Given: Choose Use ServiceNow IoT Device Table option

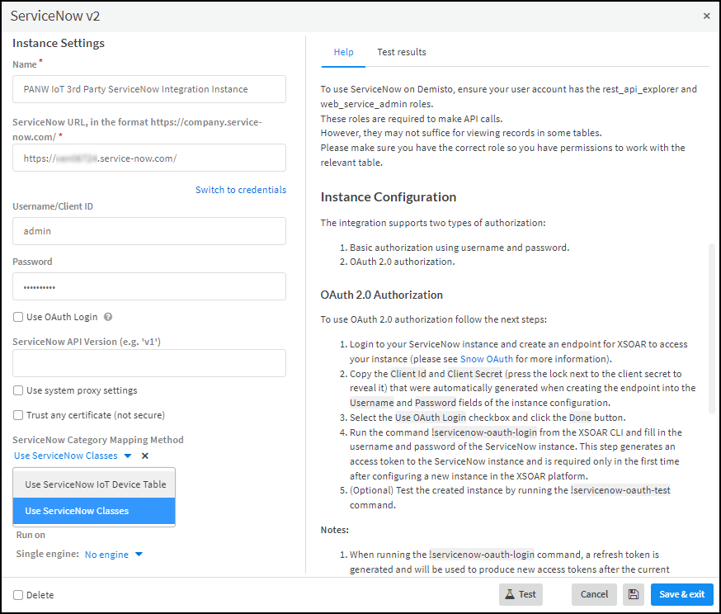Looking at the screenshot, I should pyautogui.click(x=95, y=484).
